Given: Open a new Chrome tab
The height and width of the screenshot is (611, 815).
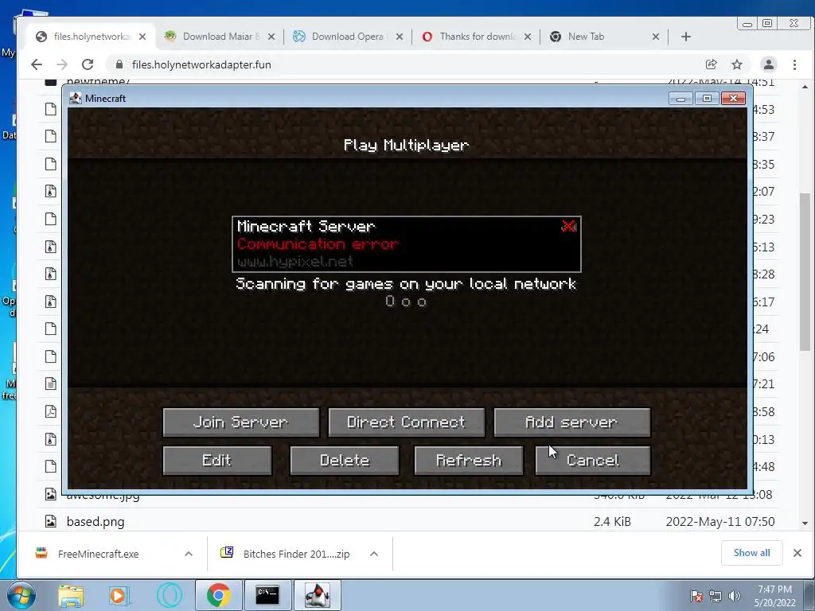Looking at the screenshot, I should [686, 37].
